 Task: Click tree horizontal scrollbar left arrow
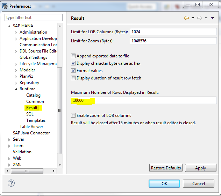coord(7,171)
